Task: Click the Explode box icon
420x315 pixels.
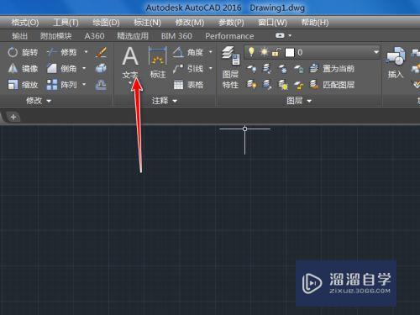Action: (x=101, y=68)
